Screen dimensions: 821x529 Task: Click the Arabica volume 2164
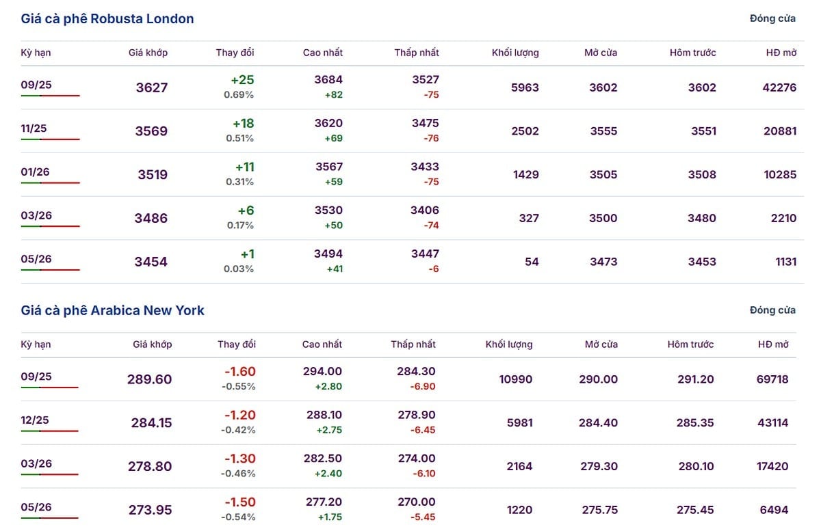pyautogui.click(x=519, y=467)
